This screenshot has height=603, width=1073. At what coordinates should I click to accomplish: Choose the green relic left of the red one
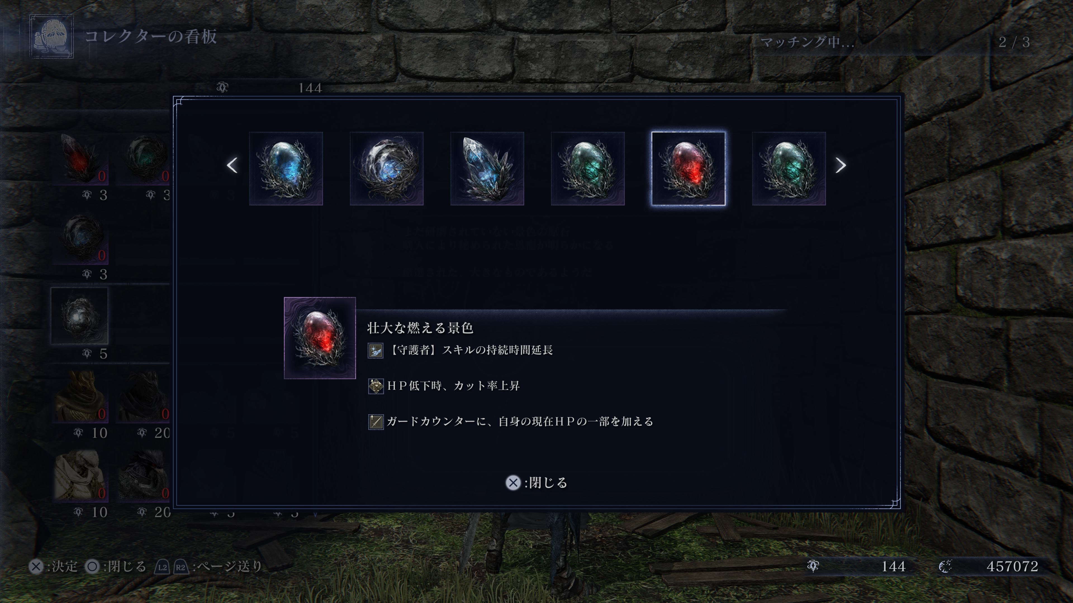[588, 169]
